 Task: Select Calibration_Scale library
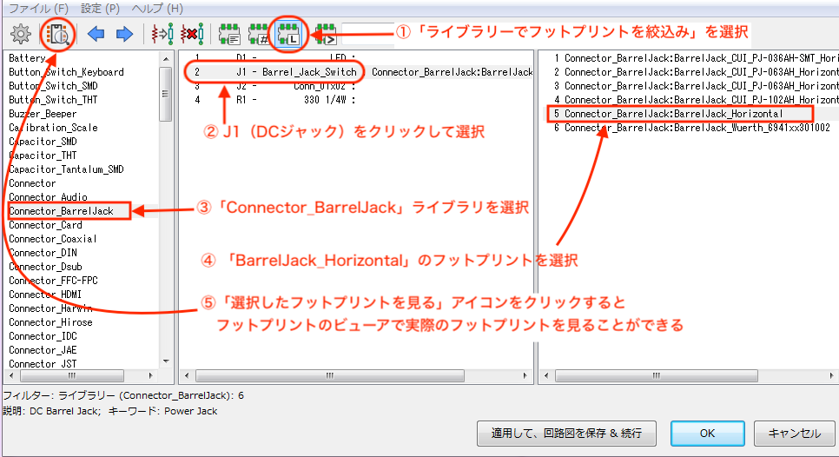(x=53, y=128)
